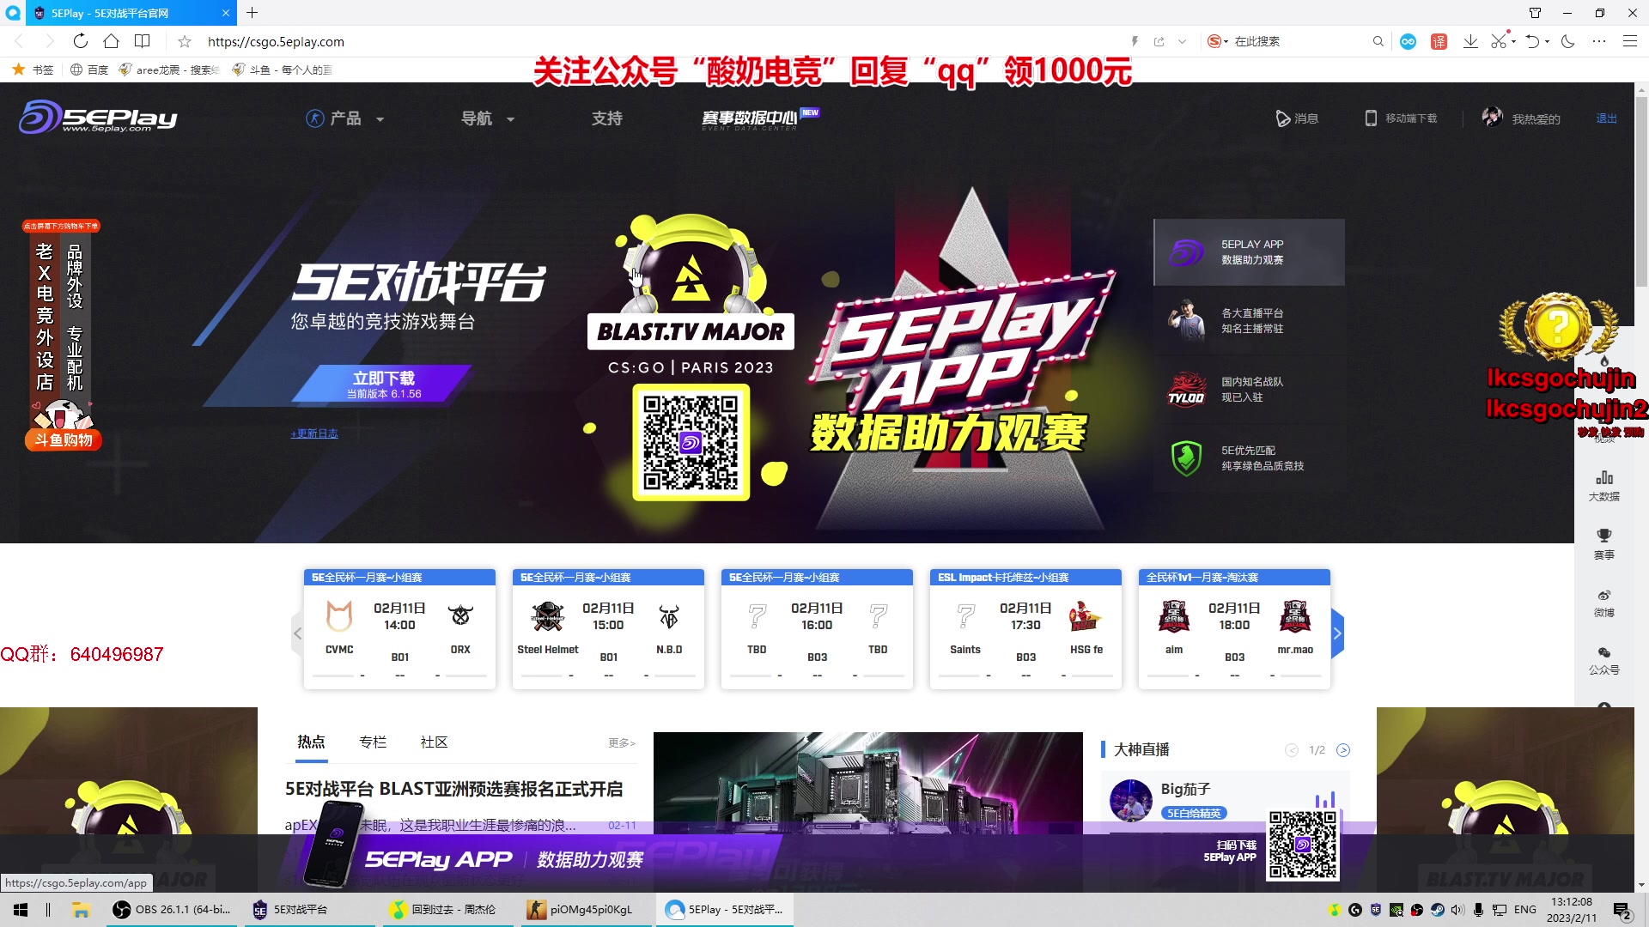Image resolution: width=1649 pixels, height=927 pixels.
Task: Select the 5EPLAY APP 数据助力观赛 banner item
Action: [1249, 252]
